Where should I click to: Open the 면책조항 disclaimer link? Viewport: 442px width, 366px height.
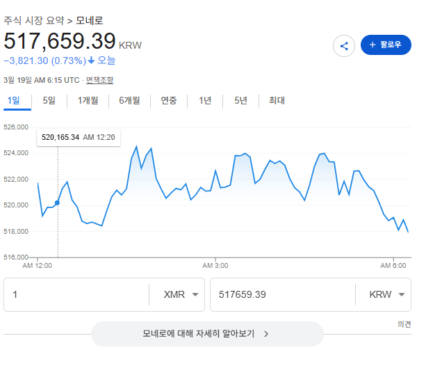[99, 80]
